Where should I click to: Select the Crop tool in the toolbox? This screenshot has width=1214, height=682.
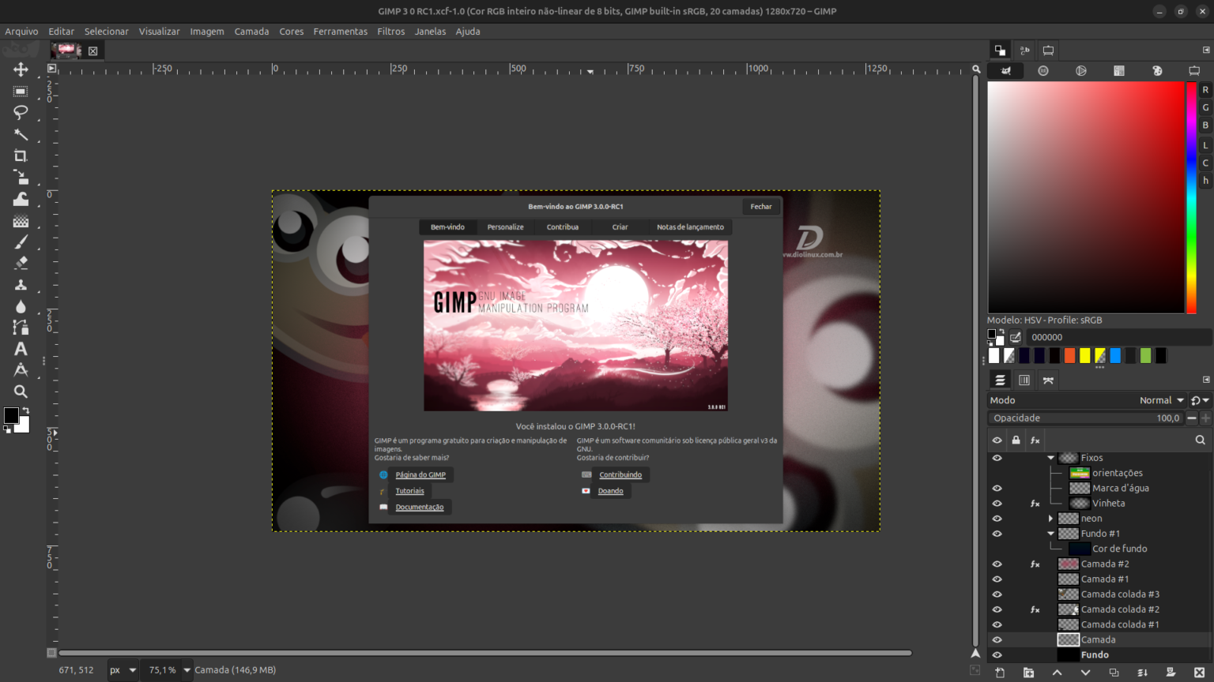coord(21,156)
